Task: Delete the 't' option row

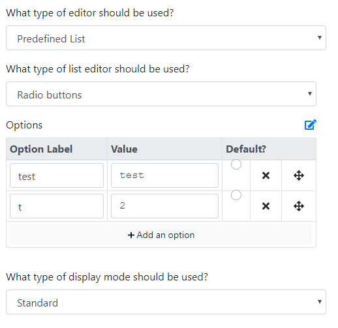Action: point(266,206)
